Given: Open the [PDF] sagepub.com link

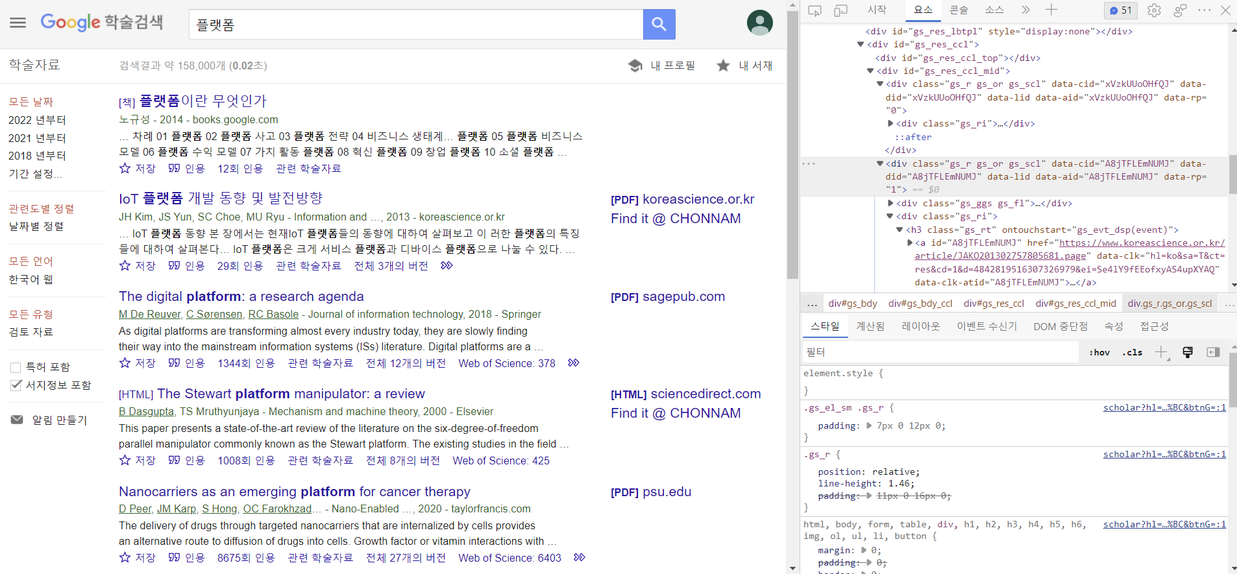Looking at the screenshot, I should click(x=668, y=297).
